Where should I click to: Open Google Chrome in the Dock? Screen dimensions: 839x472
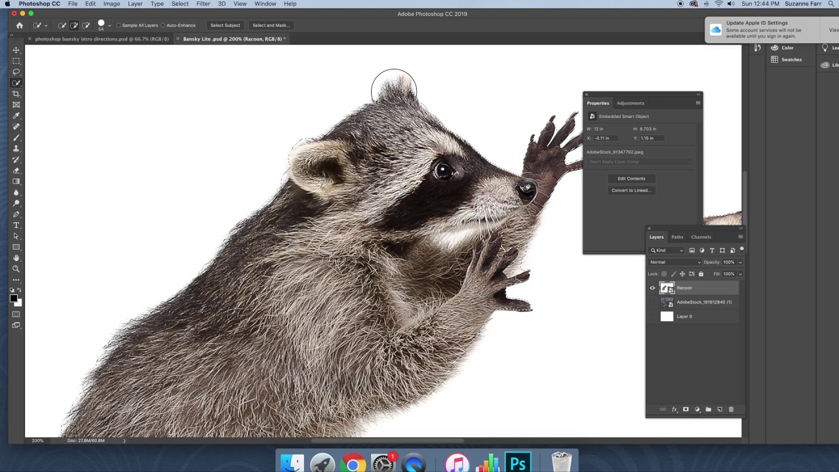click(353, 464)
